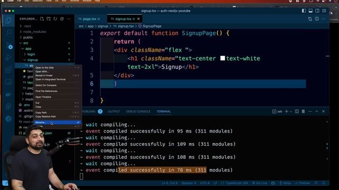Toggle the secondary side bar layout button
The width and height of the screenshot is (339, 190).
[317, 11]
